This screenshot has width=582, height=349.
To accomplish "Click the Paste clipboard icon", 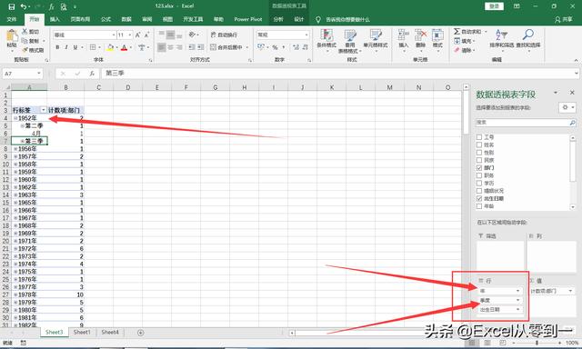I will [x=12, y=36].
